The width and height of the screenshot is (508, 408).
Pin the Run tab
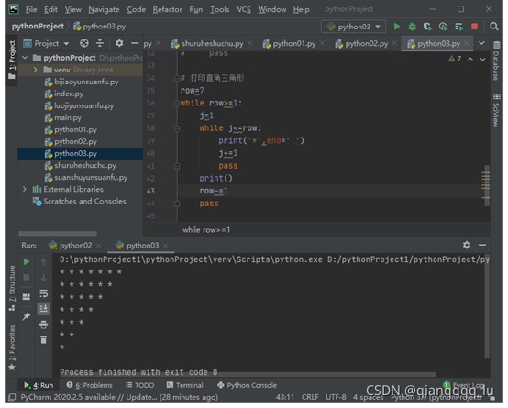pos(26,316)
